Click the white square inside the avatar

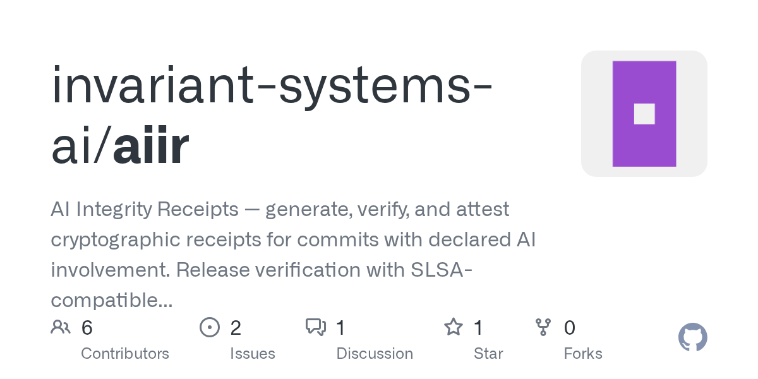644,114
